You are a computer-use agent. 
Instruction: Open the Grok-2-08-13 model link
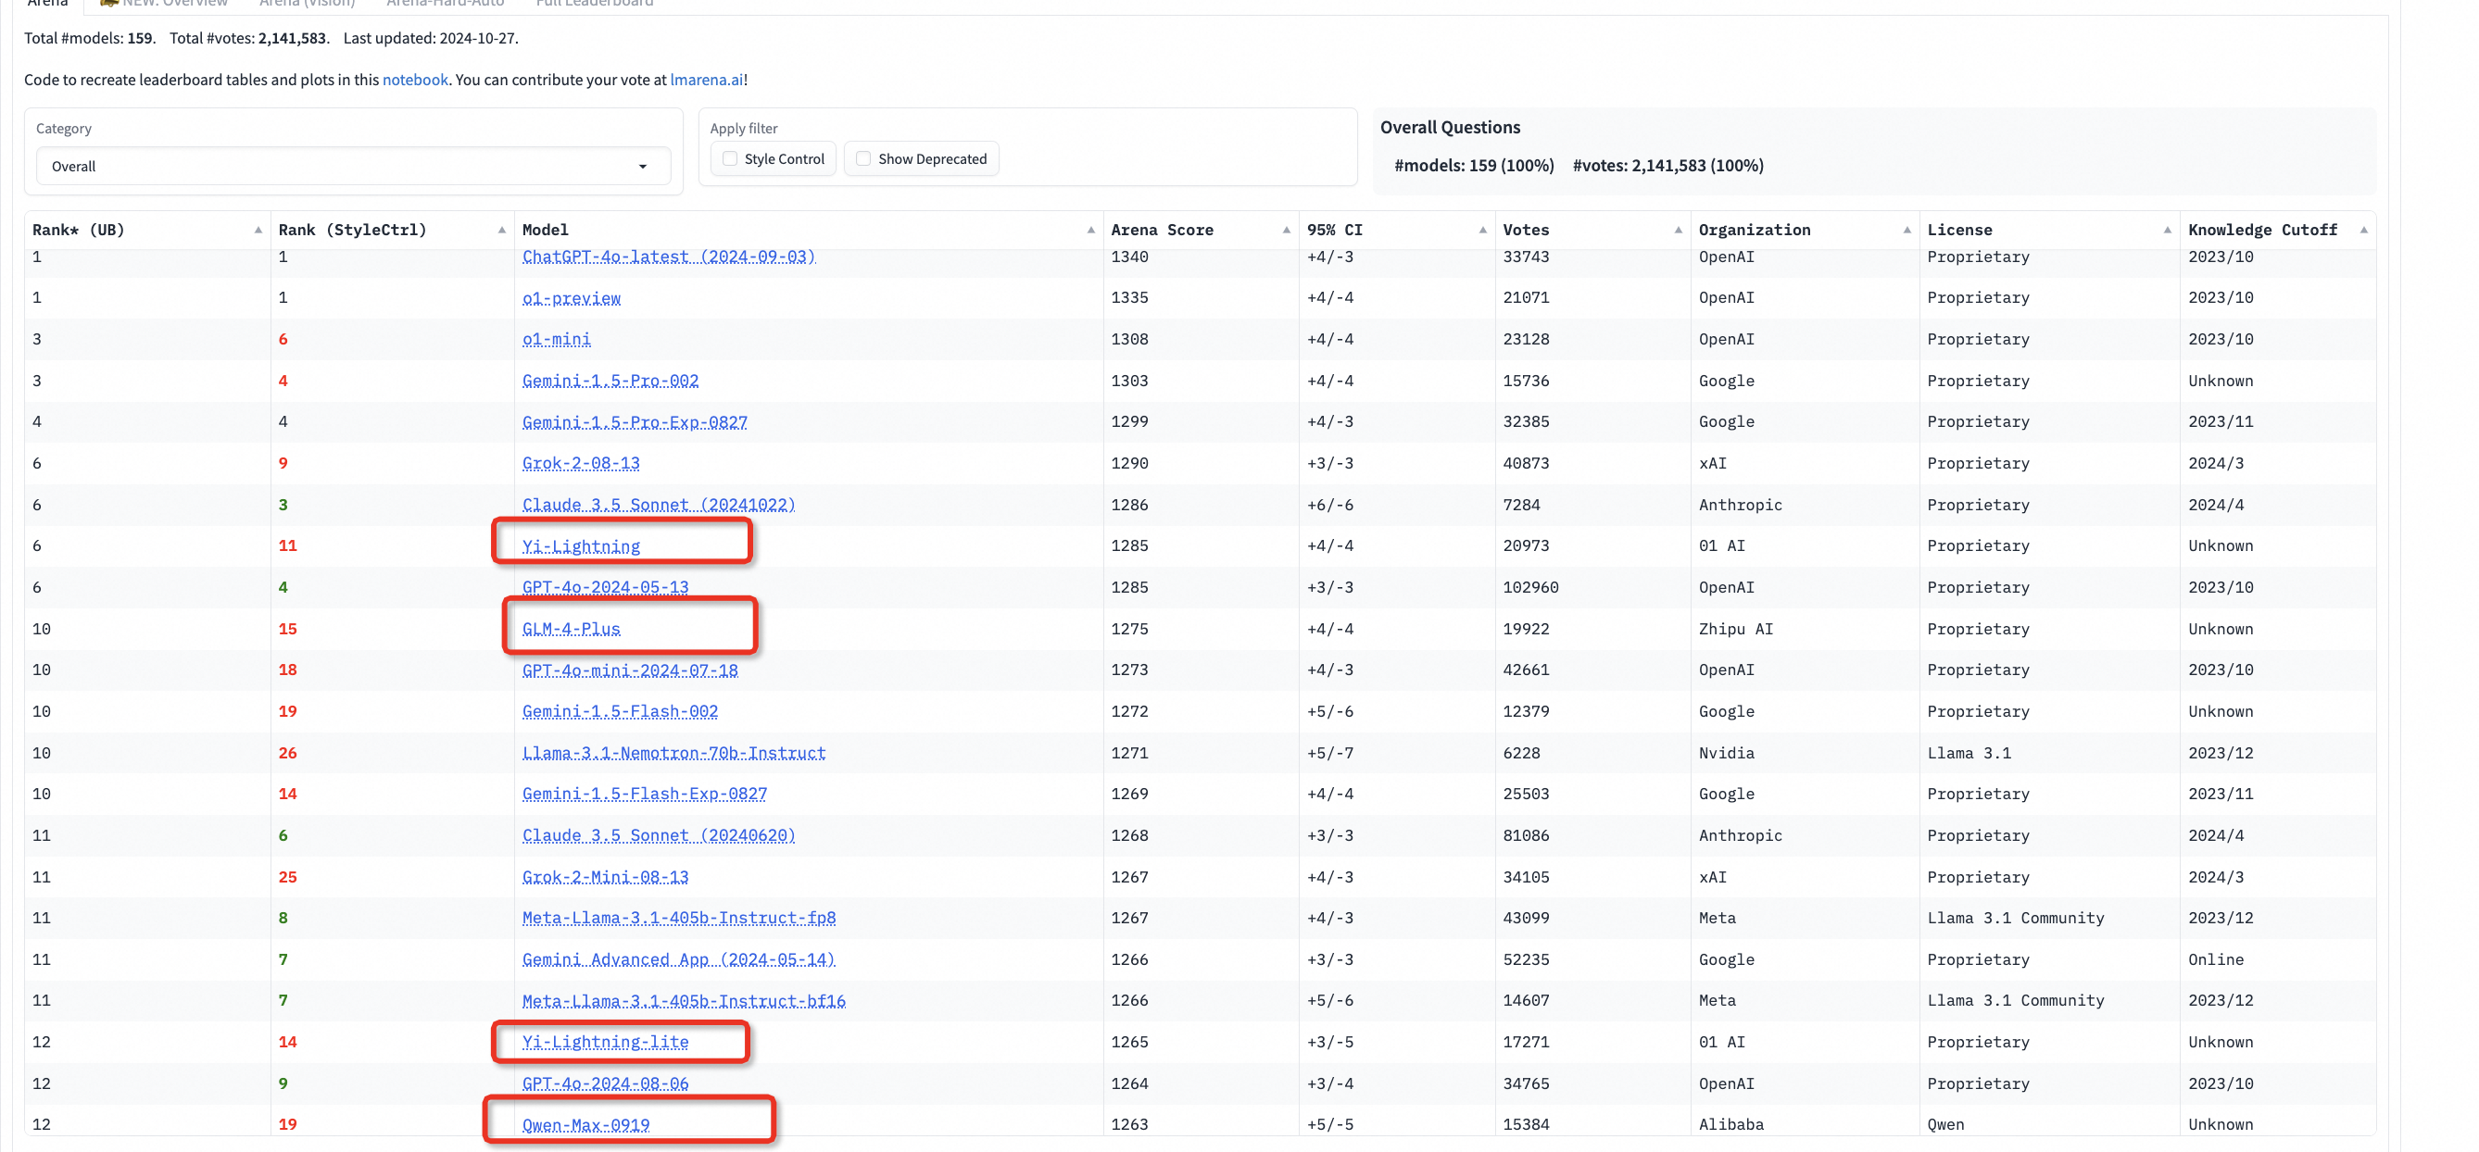tap(580, 464)
